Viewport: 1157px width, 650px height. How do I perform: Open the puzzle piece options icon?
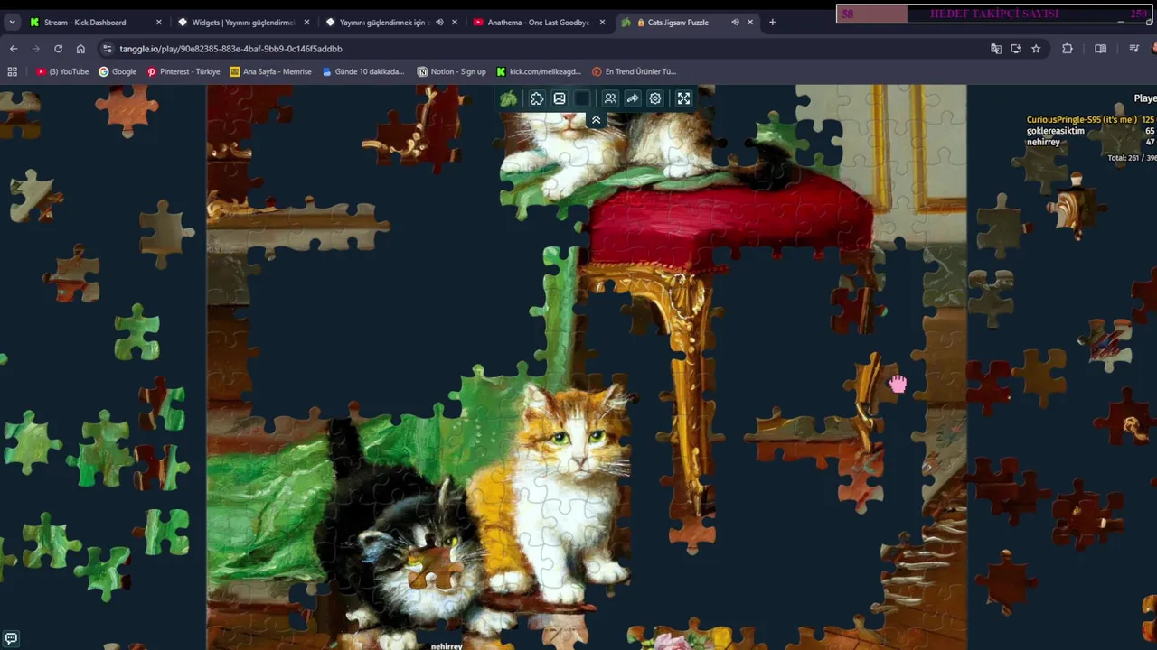[x=537, y=98]
